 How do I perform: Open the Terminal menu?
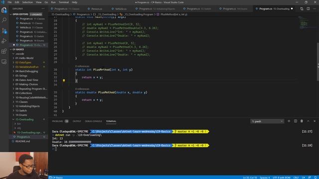click(x=64, y=2)
